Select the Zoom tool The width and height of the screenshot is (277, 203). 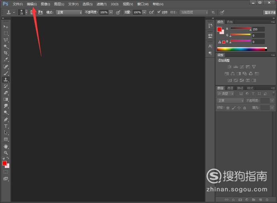point(6,153)
